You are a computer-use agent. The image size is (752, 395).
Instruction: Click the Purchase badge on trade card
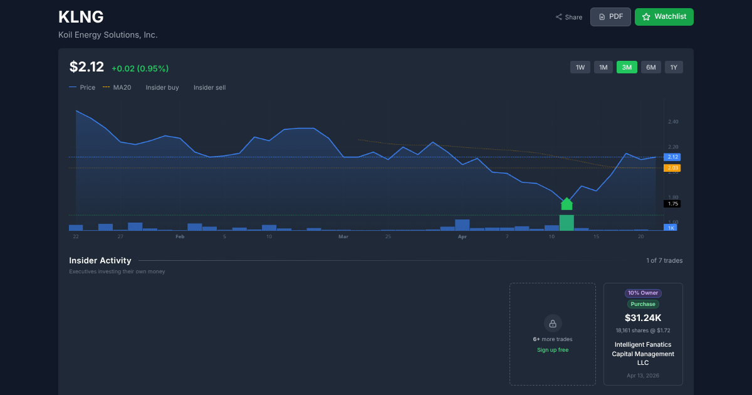point(643,304)
